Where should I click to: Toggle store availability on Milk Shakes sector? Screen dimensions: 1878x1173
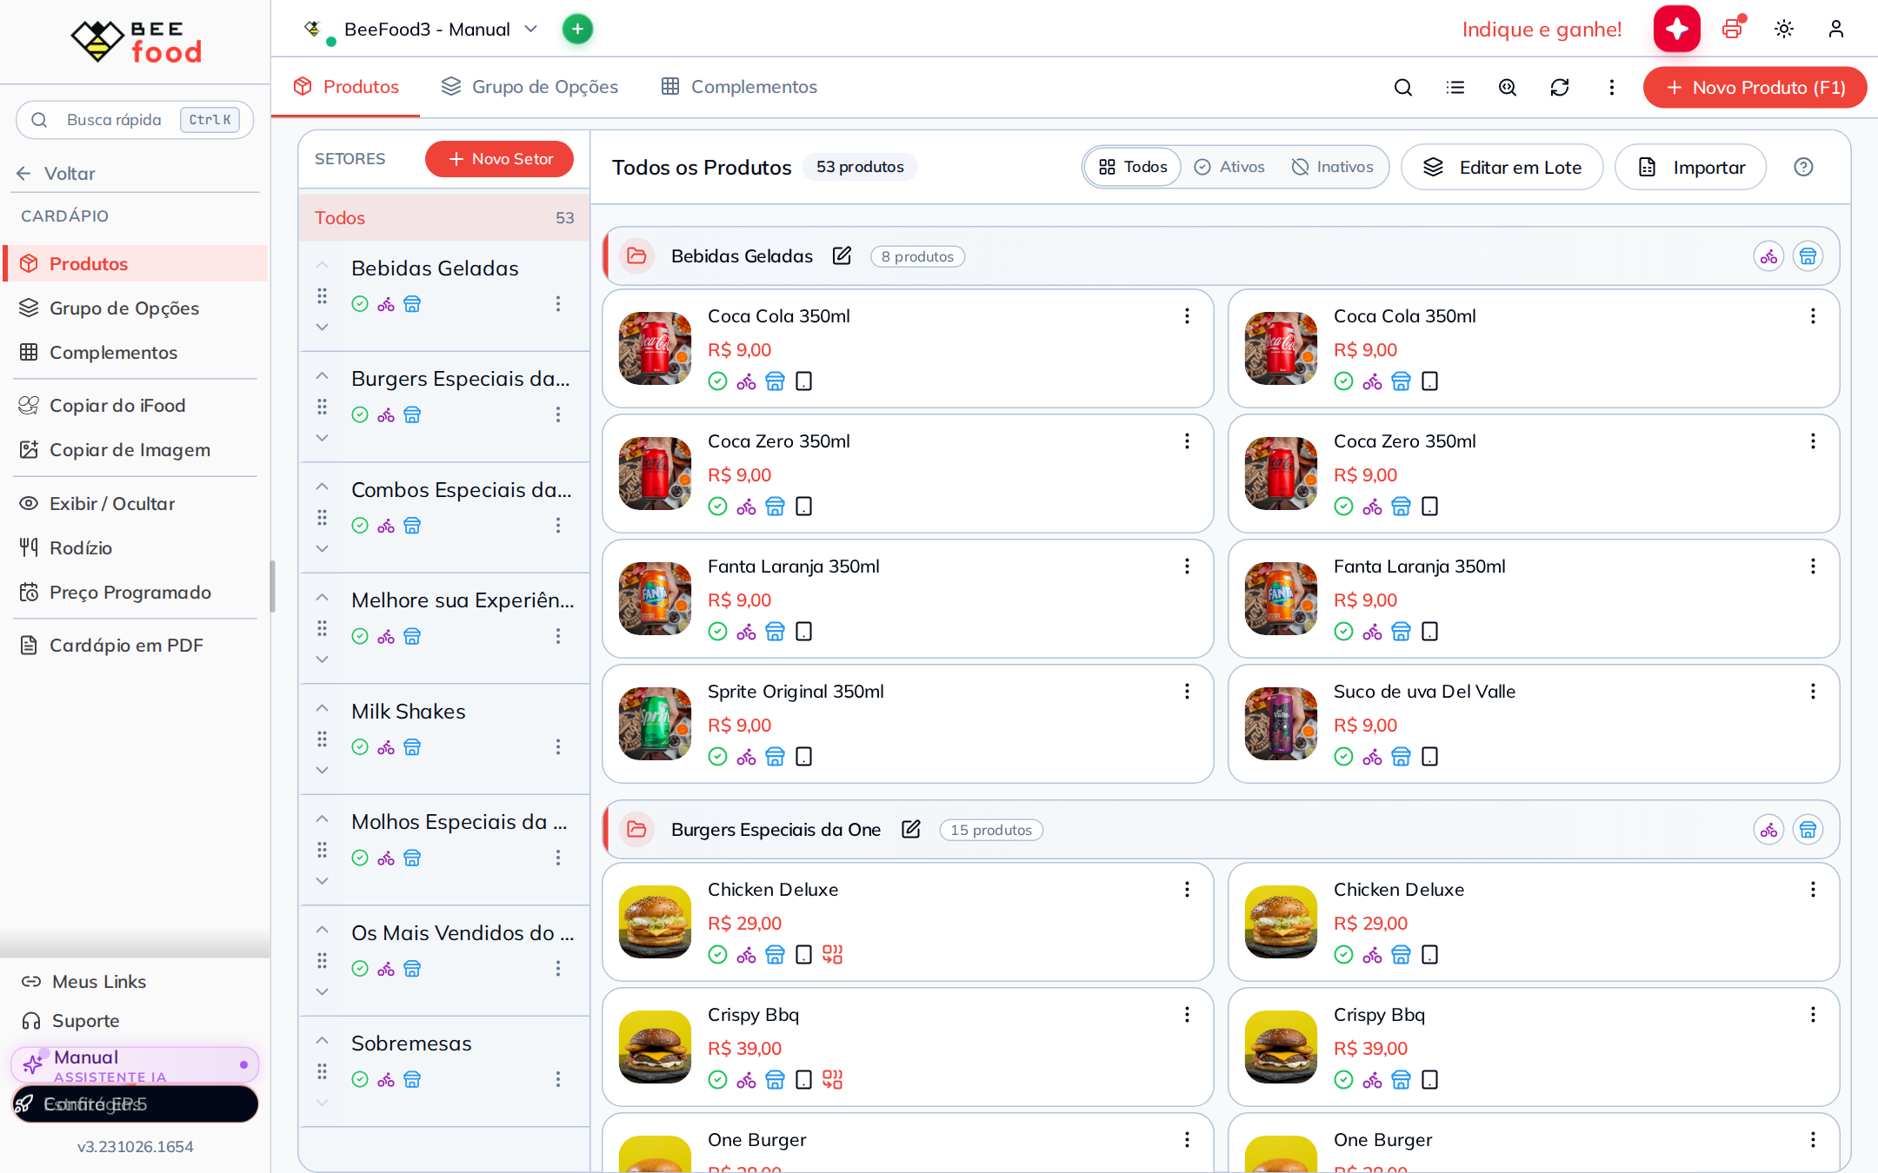click(x=412, y=747)
